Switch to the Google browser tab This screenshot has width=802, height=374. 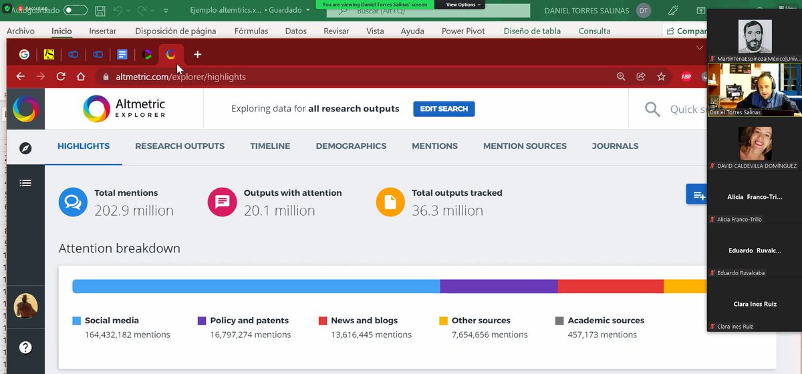(24, 55)
